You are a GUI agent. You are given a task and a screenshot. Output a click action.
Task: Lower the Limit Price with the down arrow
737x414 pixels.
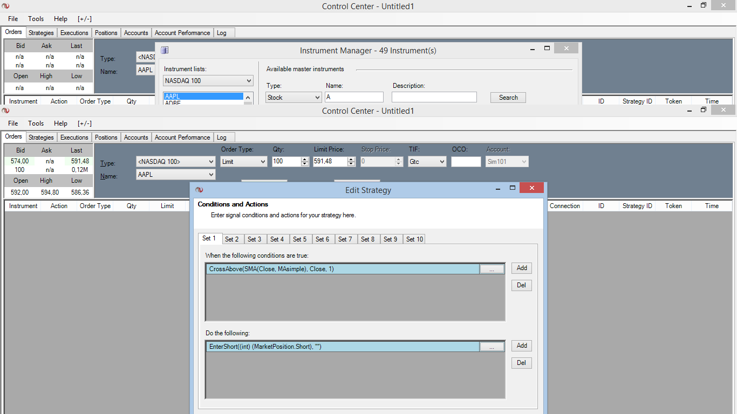pos(352,163)
